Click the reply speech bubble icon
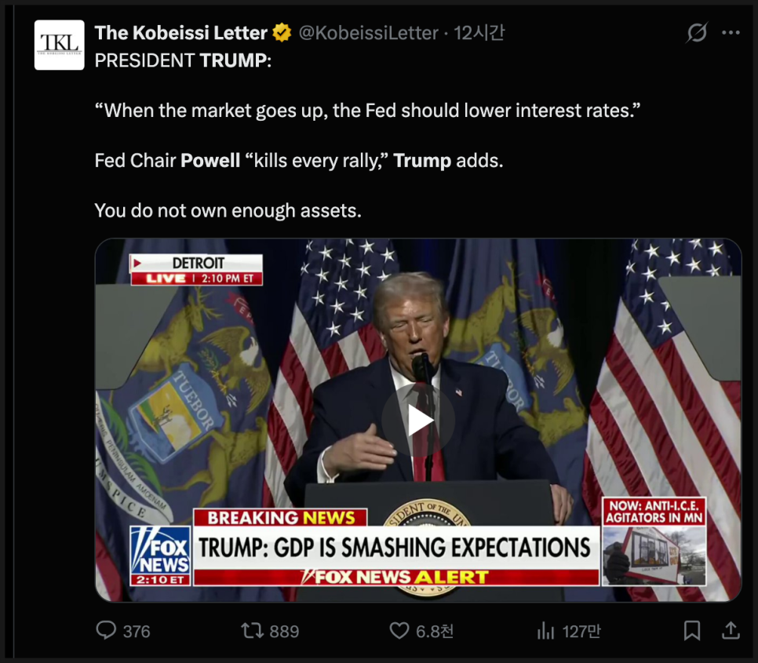Image resolution: width=758 pixels, height=663 pixels. (x=106, y=630)
